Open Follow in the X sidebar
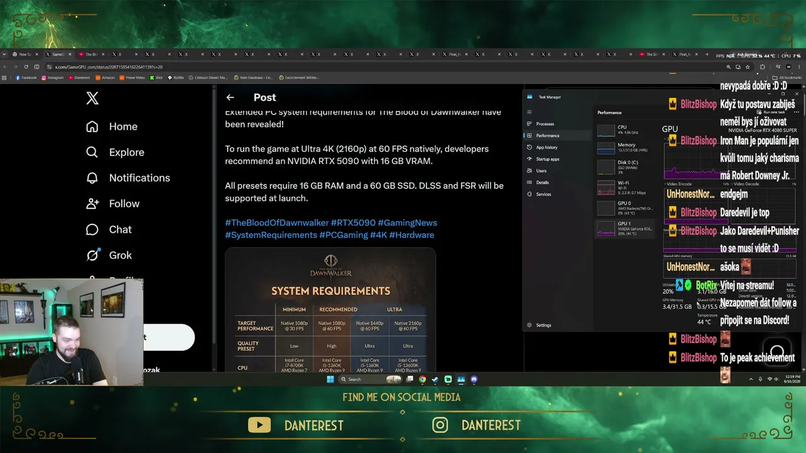Image resolution: width=806 pixels, height=453 pixels. [113, 204]
